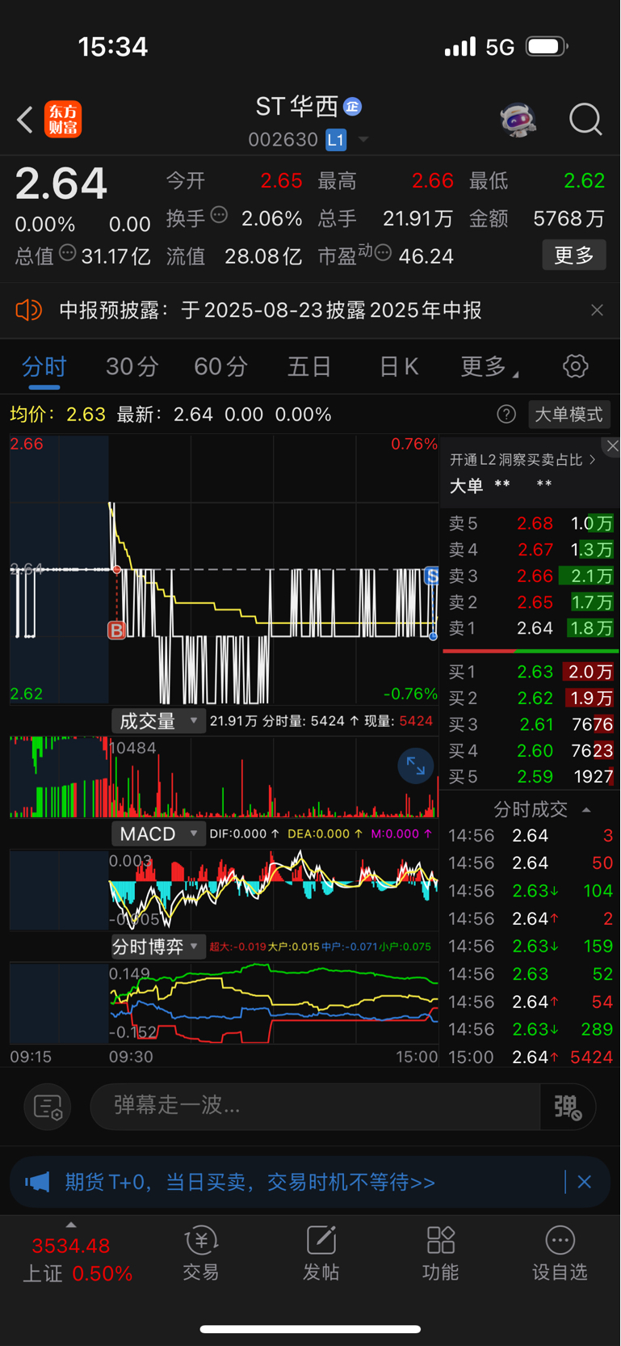Open the 东方财富 logo icon
The width and height of the screenshot is (621, 1346).
click(63, 120)
